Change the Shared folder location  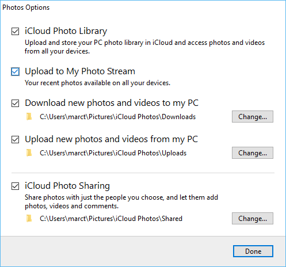253,219
